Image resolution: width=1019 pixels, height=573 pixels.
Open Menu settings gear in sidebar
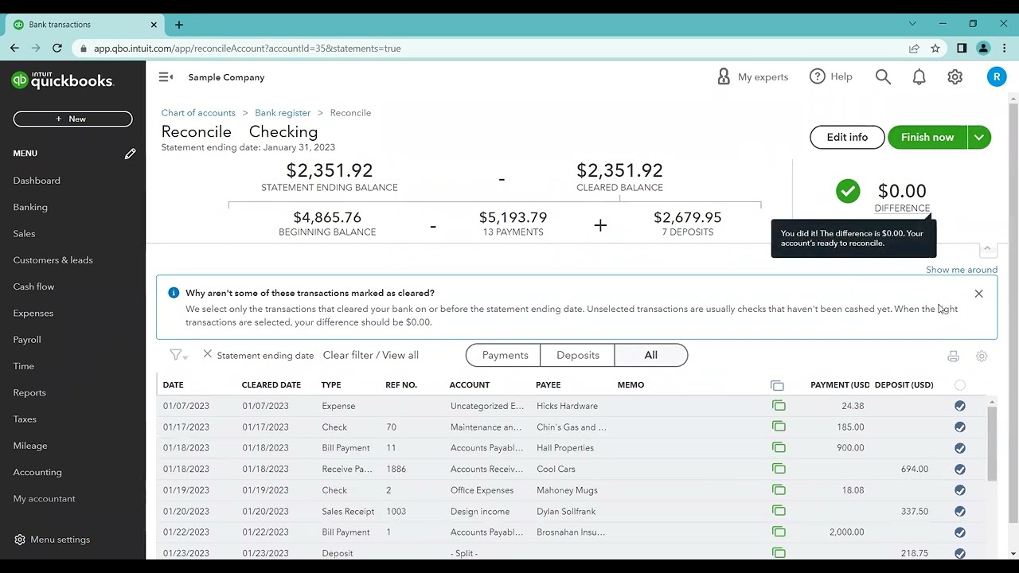click(x=20, y=540)
